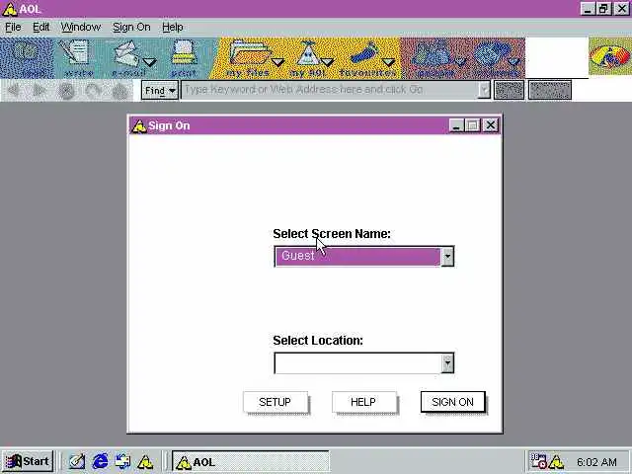Click the icon right of Internet Explorer
The image size is (632, 474).
click(x=122, y=461)
